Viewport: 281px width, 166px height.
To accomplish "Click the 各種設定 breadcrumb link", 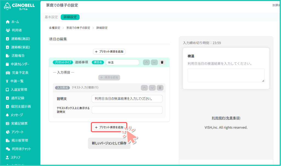I will [54, 28].
